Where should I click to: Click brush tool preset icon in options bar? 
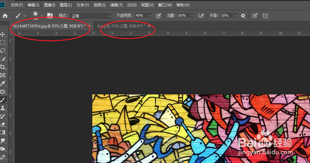pos(18,16)
